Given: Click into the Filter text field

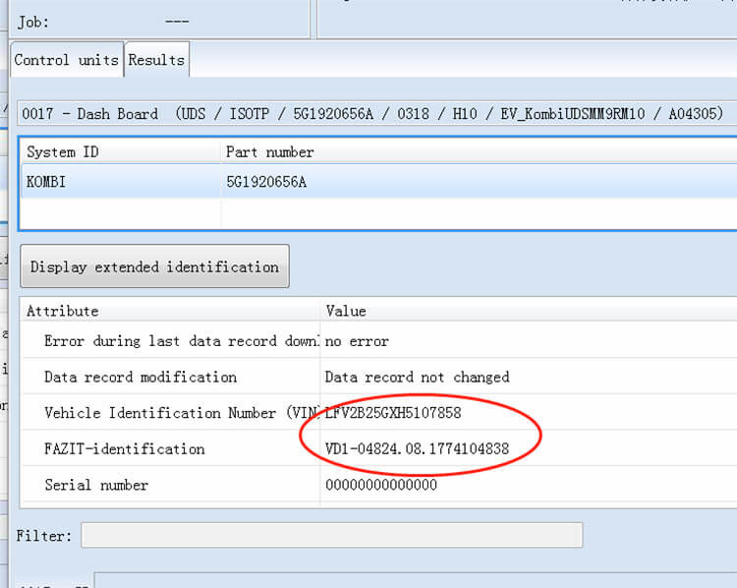Looking at the screenshot, I should [331, 535].
